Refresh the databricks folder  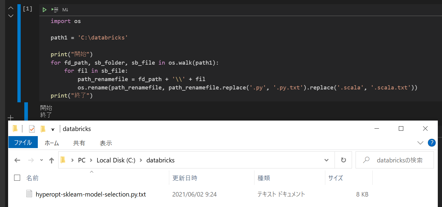pos(344,160)
